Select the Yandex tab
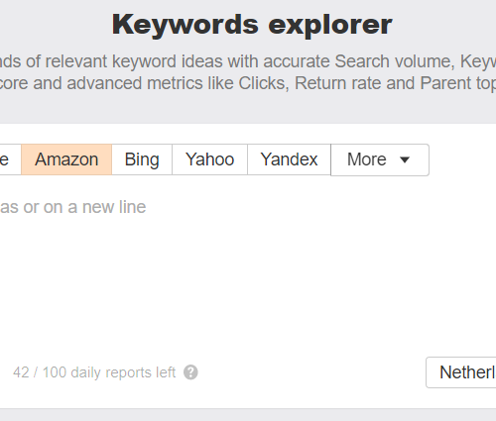Viewport: 496px width, 421px height. coord(289,159)
